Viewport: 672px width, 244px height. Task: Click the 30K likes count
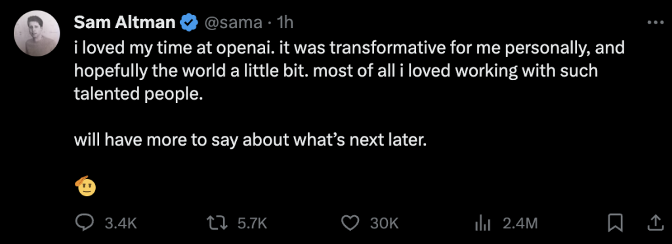tap(384, 223)
